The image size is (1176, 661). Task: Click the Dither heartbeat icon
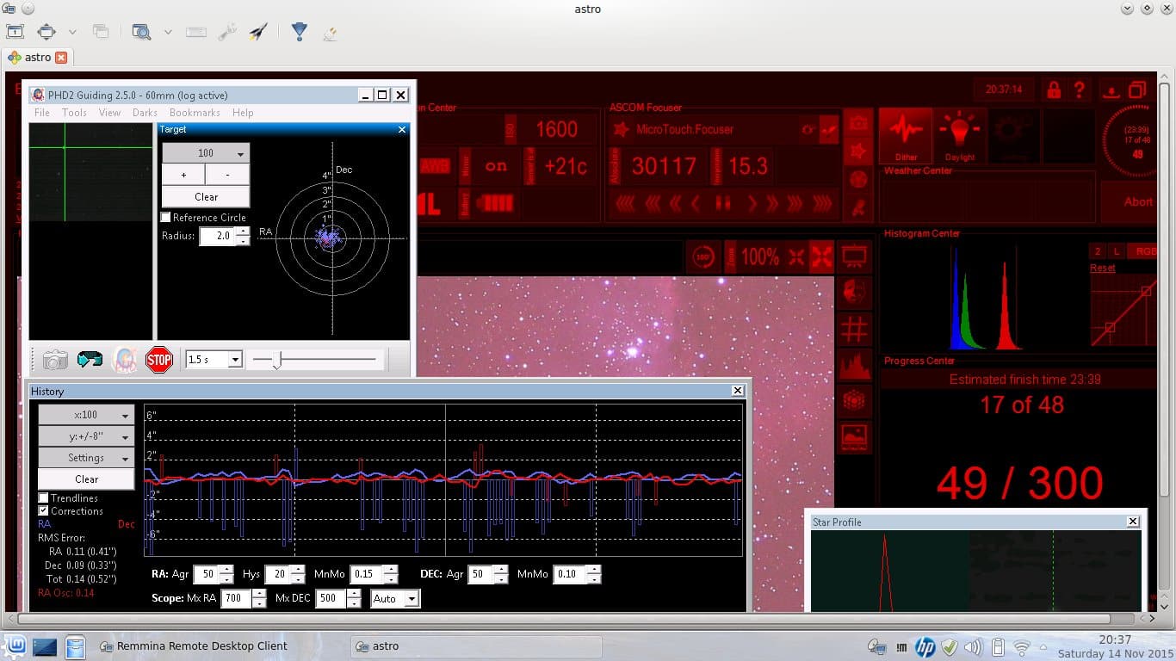906,135
